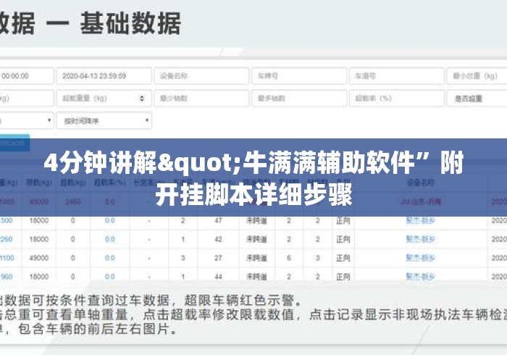This screenshot has height=355, width=507.
Task: Click the 0.0 overload rate in the 44 row
Action: coord(110,277)
